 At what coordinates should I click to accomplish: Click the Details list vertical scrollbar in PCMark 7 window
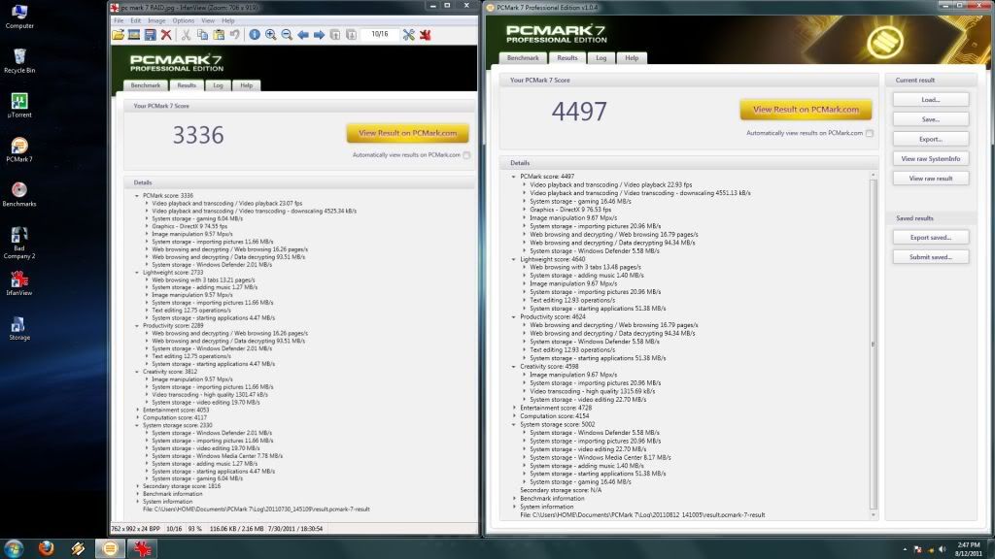(874, 345)
